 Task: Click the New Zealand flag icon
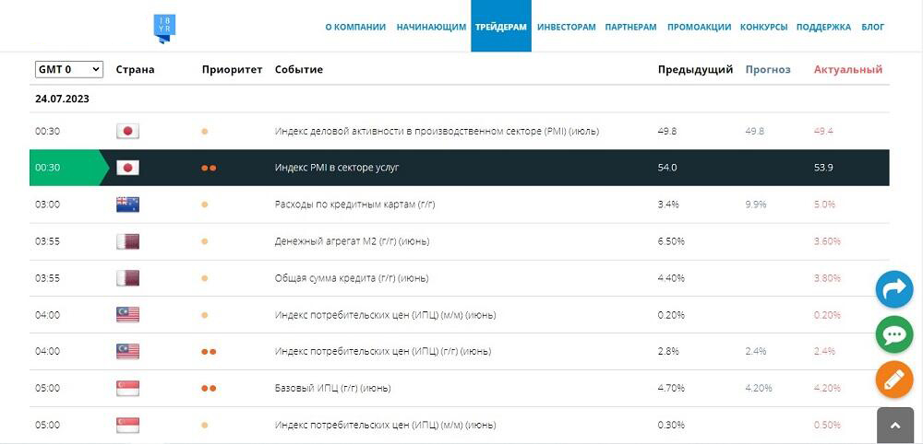[x=127, y=204]
